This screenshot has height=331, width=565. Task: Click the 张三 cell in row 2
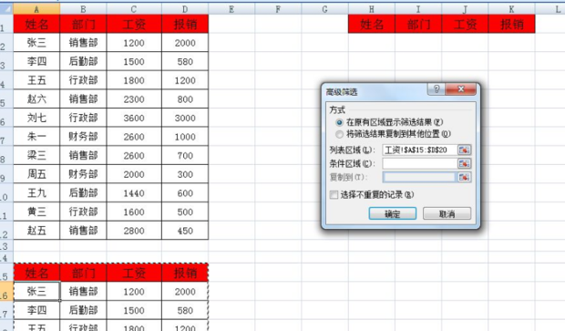coord(36,43)
